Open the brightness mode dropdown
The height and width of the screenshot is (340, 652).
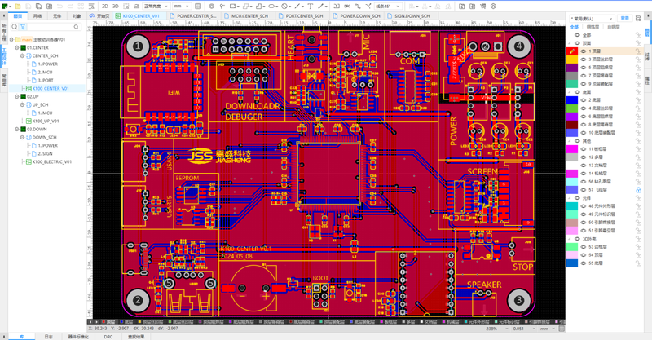tap(156, 7)
